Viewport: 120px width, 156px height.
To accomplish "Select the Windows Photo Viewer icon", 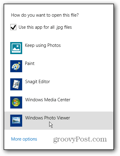I will pos(16,121).
